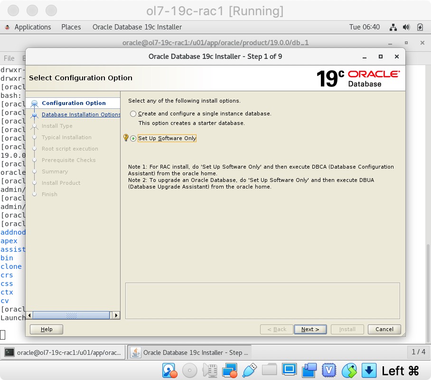Screen dimensions: 431x380
Task: Click the Note 1 RAC install text
Action: click(261, 170)
